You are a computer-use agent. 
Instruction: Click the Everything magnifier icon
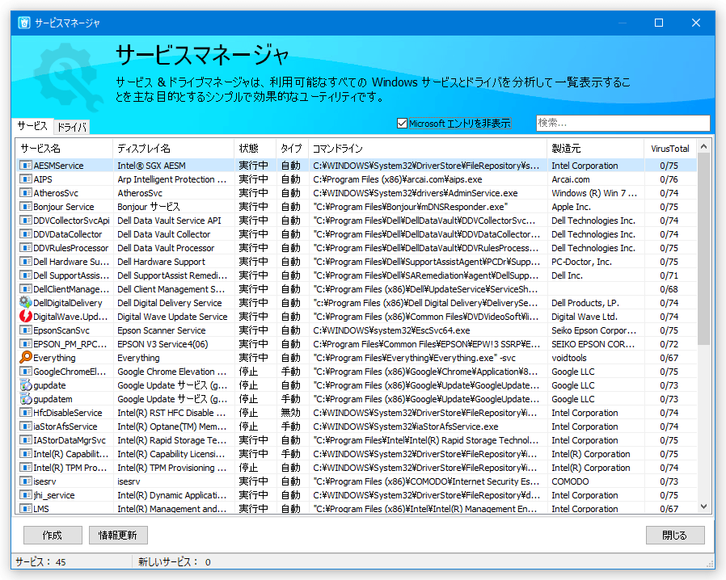(25, 358)
